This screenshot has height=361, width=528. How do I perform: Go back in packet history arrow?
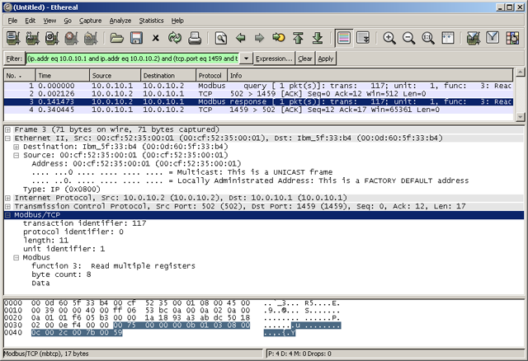pos(240,38)
